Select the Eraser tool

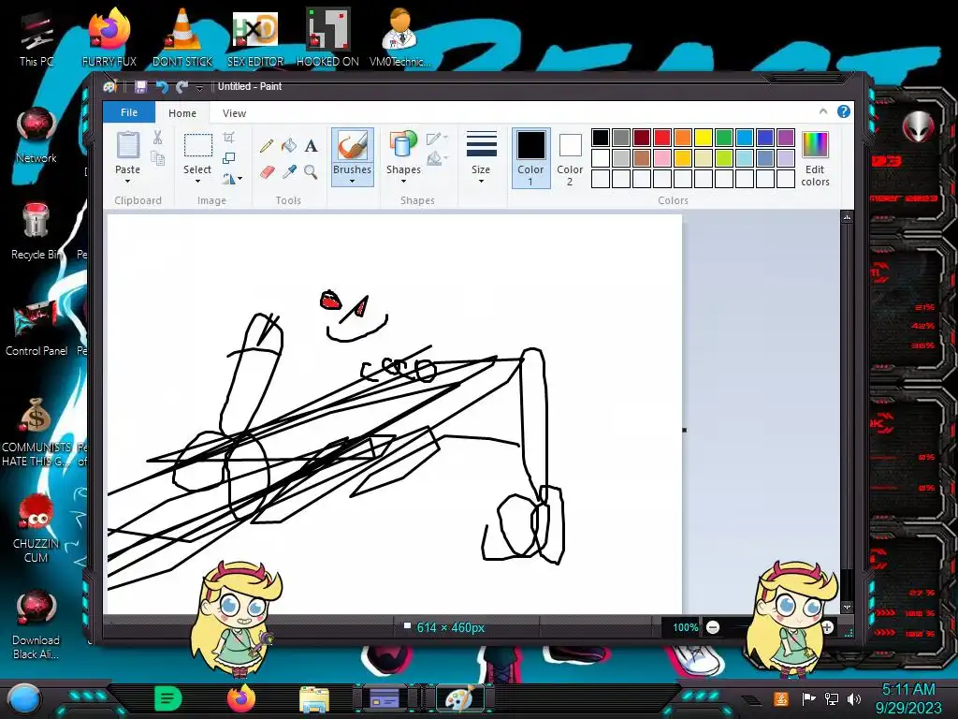click(267, 172)
